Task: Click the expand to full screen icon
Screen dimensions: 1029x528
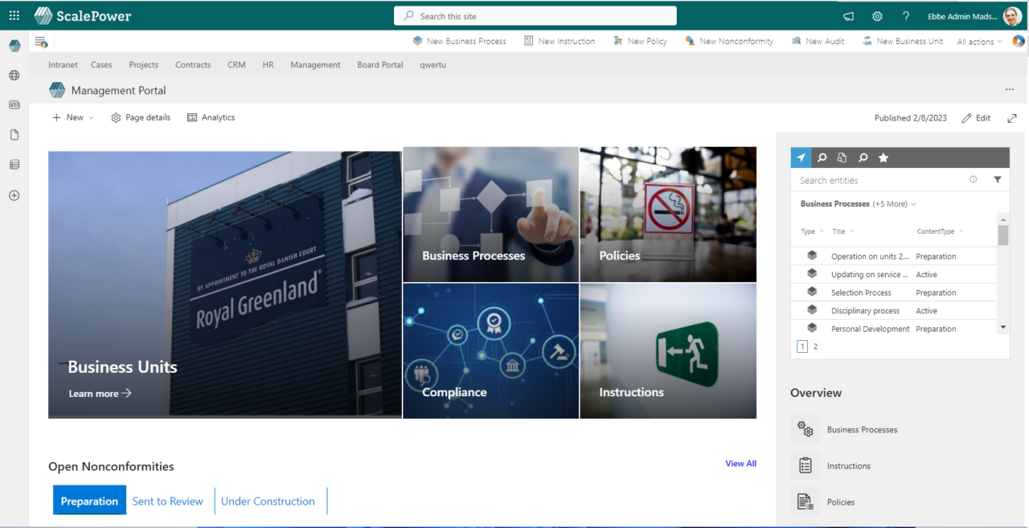Action: [x=1011, y=118]
